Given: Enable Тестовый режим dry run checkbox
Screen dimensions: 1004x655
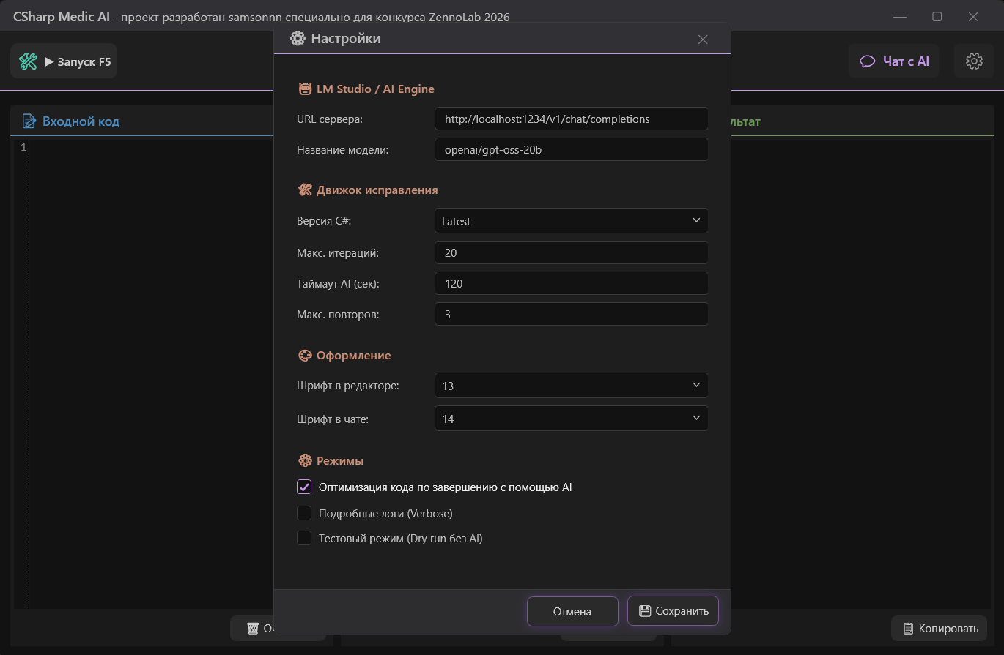Looking at the screenshot, I should click(304, 539).
